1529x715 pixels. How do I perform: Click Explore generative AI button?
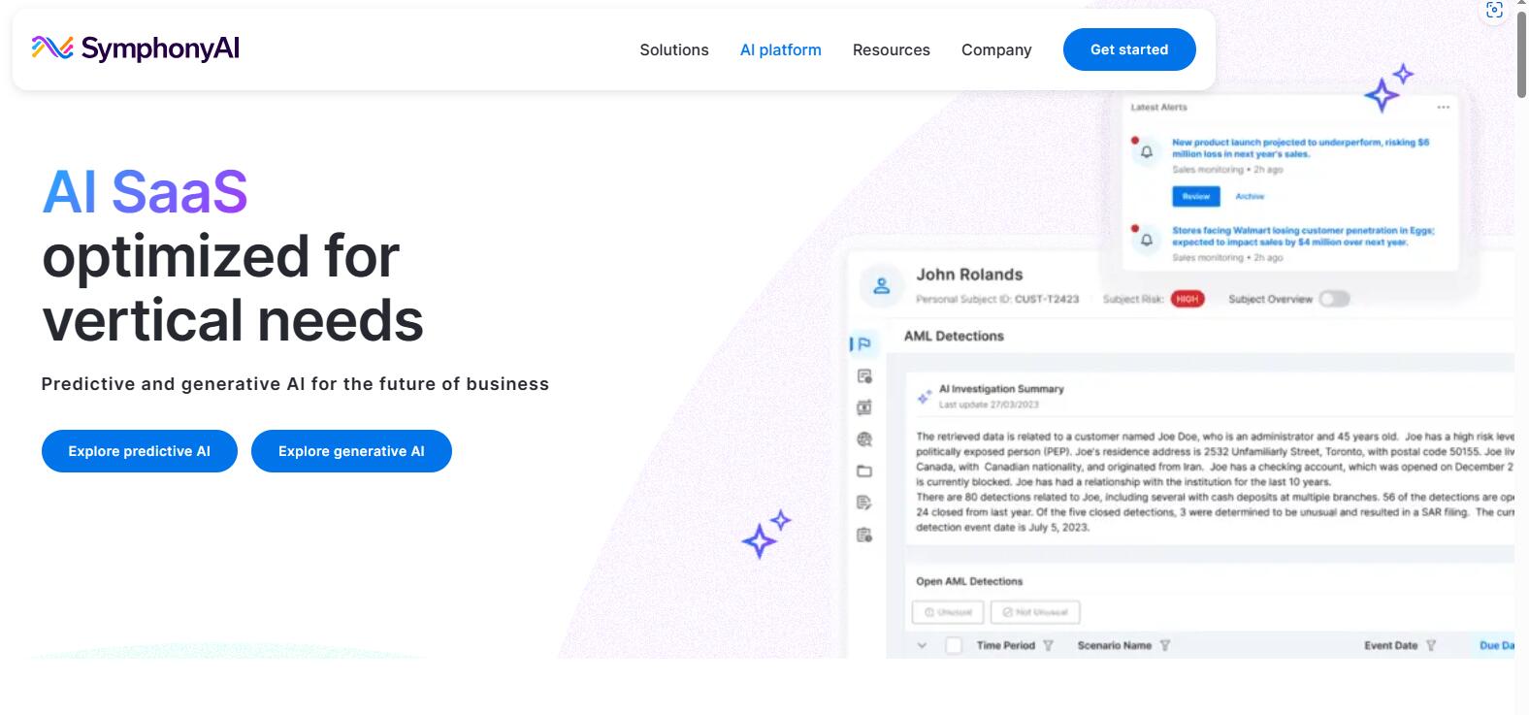coord(351,451)
